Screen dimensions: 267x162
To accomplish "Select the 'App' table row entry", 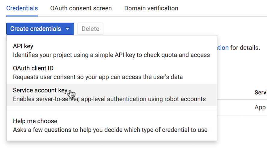I will (x=260, y=107).
